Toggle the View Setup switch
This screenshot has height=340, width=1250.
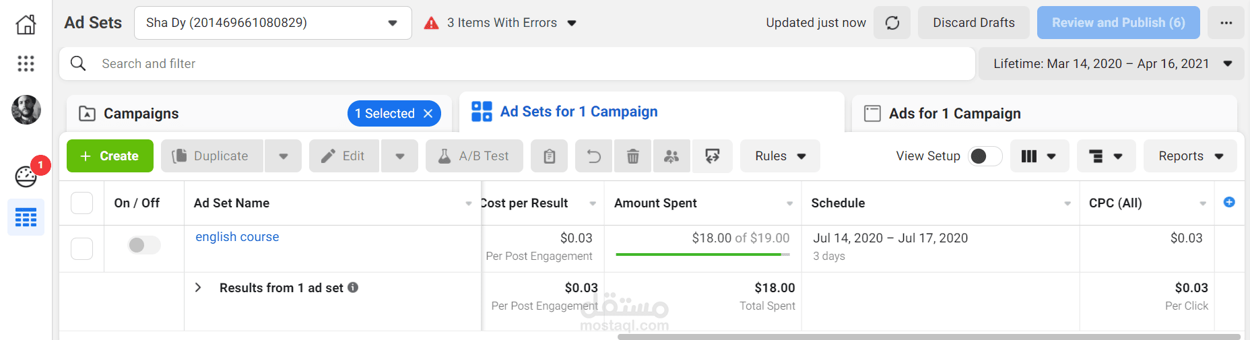[985, 156]
